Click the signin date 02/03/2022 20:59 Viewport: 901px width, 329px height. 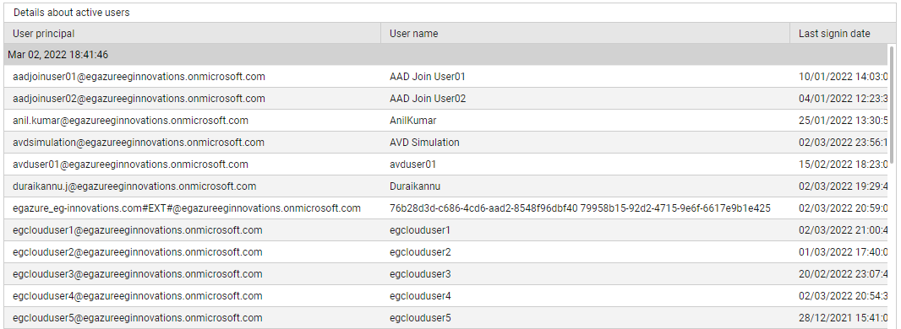[x=844, y=208]
